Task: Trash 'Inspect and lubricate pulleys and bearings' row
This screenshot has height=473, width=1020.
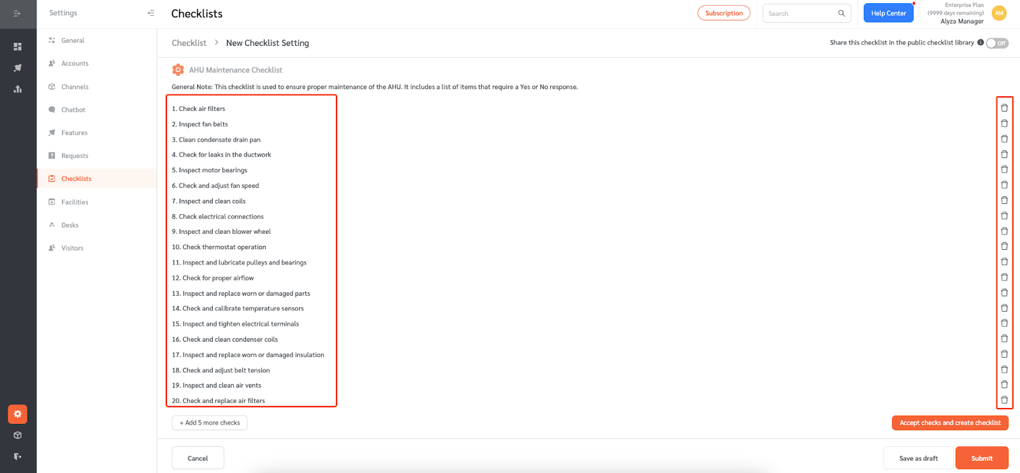Action: [1004, 261]
